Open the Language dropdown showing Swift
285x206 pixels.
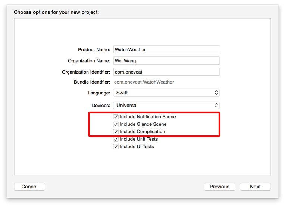(x=166, y=93)
